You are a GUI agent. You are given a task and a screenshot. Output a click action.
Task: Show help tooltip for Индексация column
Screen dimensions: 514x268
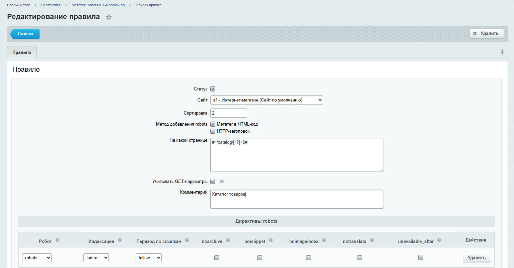coord(120,240)
